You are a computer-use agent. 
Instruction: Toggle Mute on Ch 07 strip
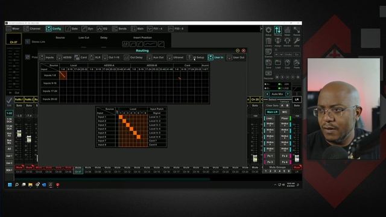point(78,168)
